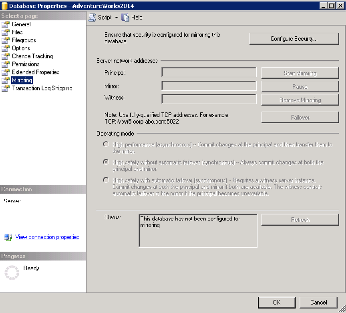This screenshot has height=313, width=346.
Task: Minimize the Database Properties window
Action: pyautogui.click(x=323, y=6)
